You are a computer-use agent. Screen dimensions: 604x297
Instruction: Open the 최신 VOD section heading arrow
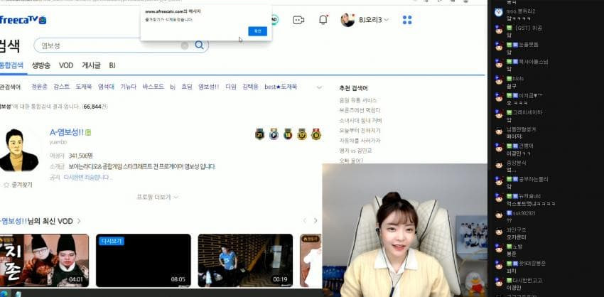(79, 221)
